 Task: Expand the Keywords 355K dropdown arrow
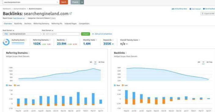[x=113, y=44]
